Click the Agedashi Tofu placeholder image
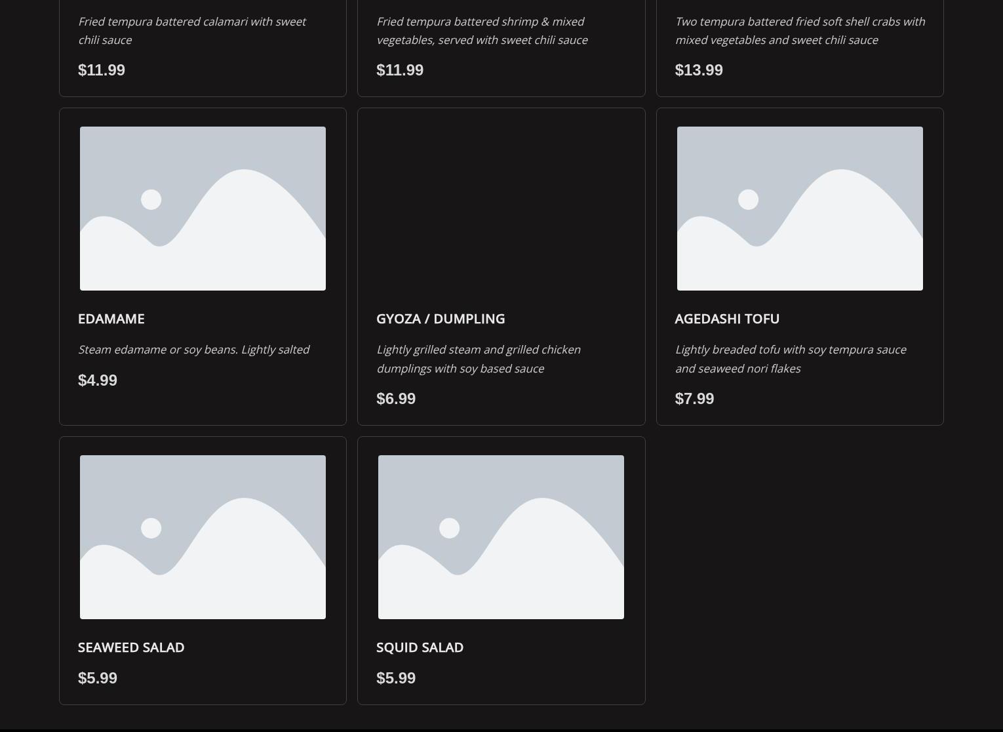This screenshot has height=732, width=1003. (800, 209)
